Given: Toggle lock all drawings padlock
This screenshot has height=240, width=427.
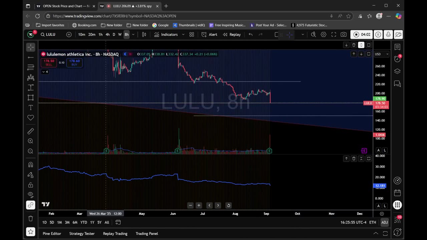Looking at the screenshot, I should point(31,185).
